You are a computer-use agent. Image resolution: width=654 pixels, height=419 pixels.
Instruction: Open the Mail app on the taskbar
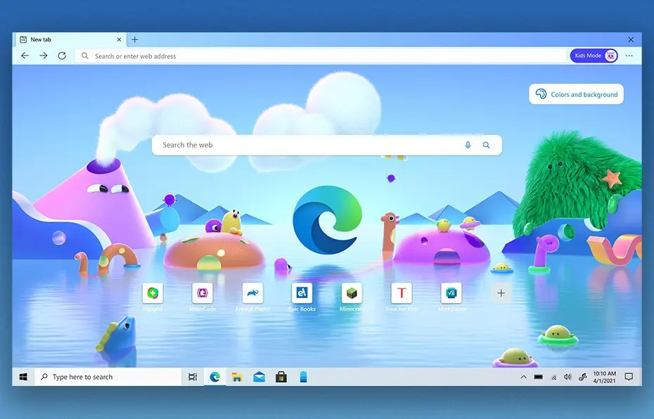259,377
